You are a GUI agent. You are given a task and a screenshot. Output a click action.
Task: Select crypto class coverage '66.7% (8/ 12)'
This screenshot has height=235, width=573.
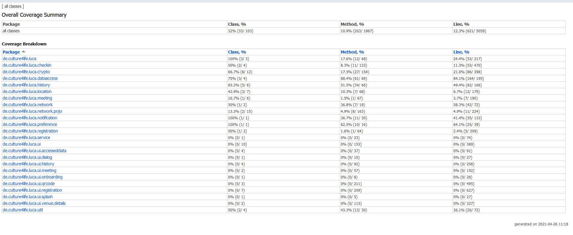(240, 72)
